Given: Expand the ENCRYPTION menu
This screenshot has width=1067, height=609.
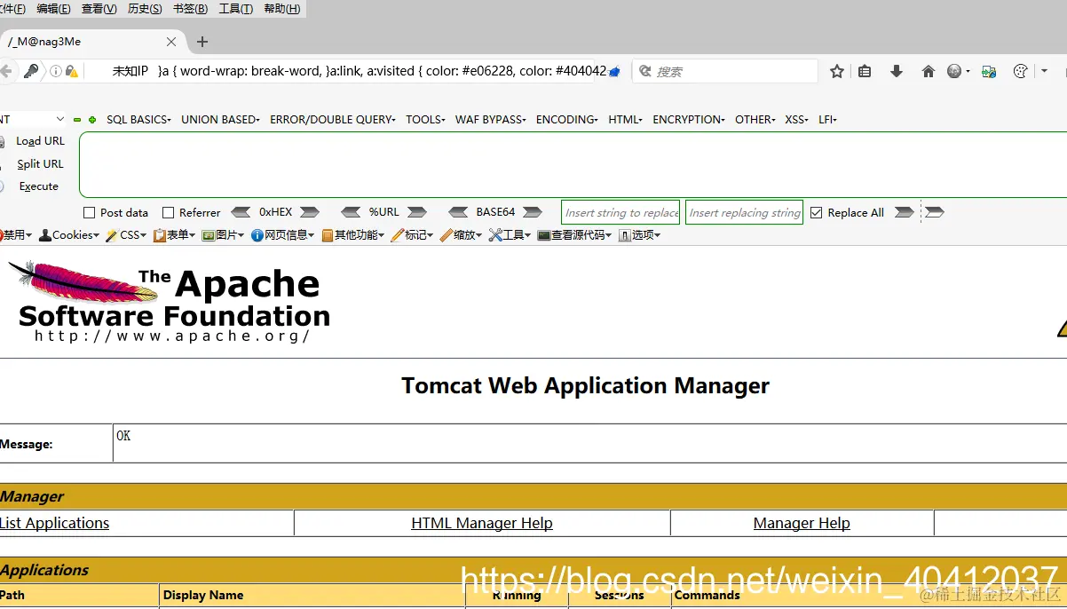Looking at the screenshot, I should (689, 120).
